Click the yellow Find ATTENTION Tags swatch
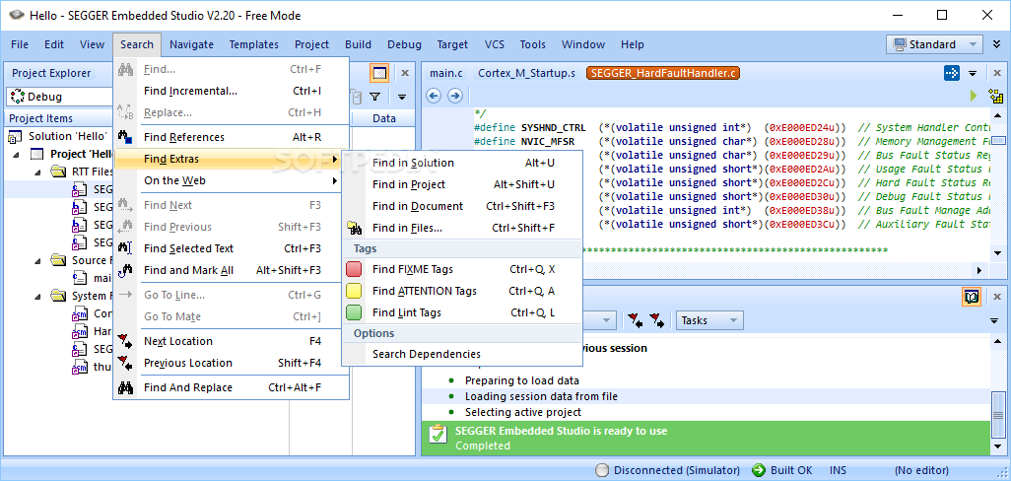Viewport: 1011px width, 481px height. [x=354, y=291]
